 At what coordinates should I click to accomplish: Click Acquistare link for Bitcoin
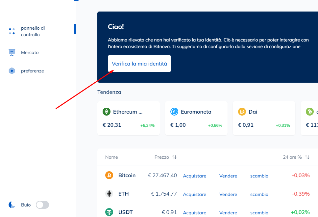pos(194,176)
